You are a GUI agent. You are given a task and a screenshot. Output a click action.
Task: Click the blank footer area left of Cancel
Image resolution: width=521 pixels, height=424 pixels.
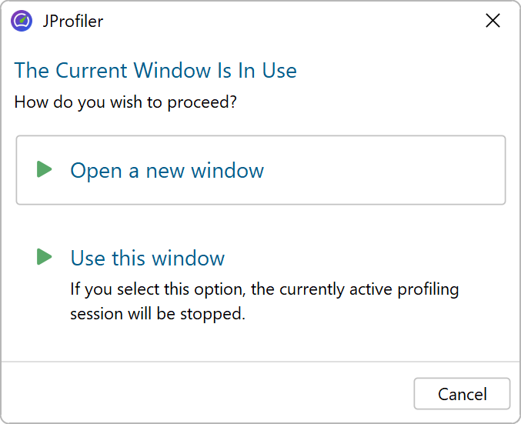tap(208, 393)
